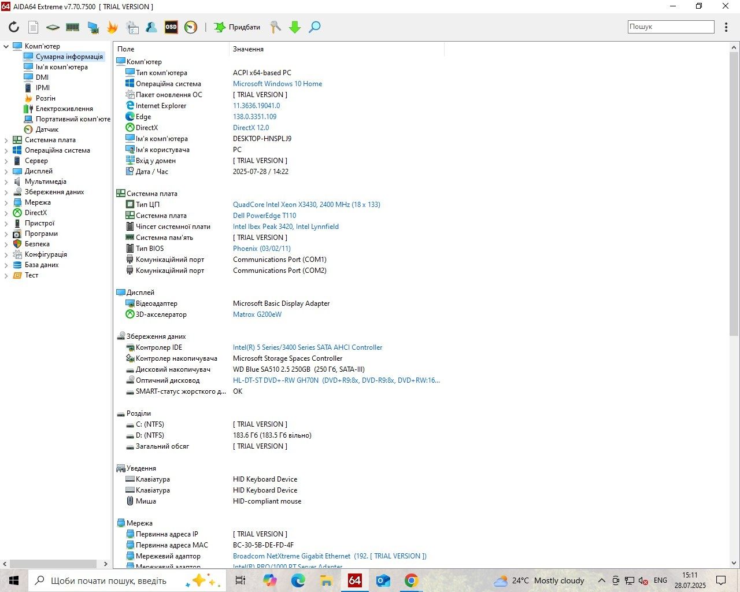
Task: Click the magnifier search toolbar icon
Action: pyautogui.click(x=314, y=27)
